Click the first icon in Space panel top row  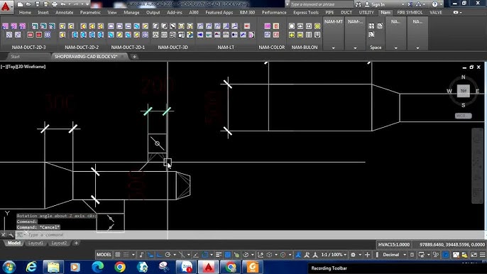371,26
